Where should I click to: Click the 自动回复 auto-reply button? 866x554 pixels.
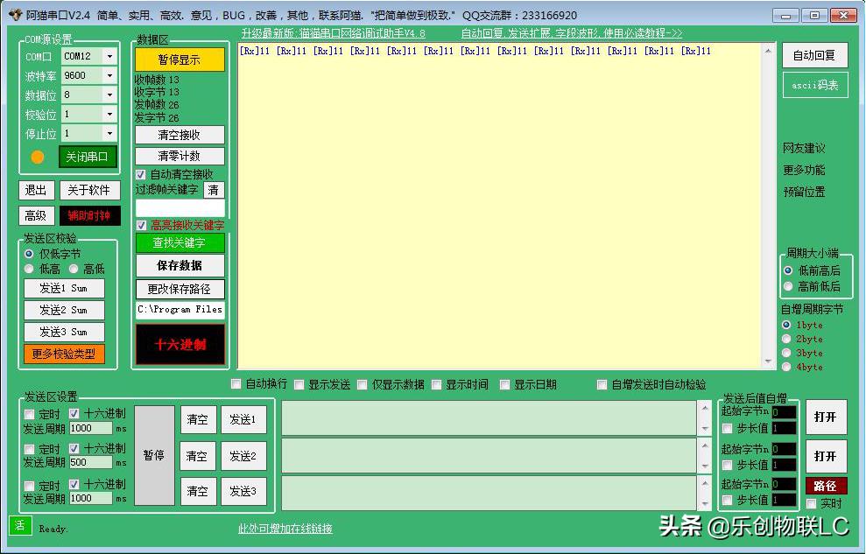(813, 54)
